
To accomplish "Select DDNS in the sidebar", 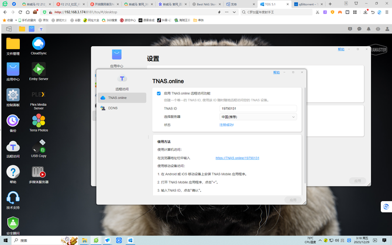I will click(122, 108).
